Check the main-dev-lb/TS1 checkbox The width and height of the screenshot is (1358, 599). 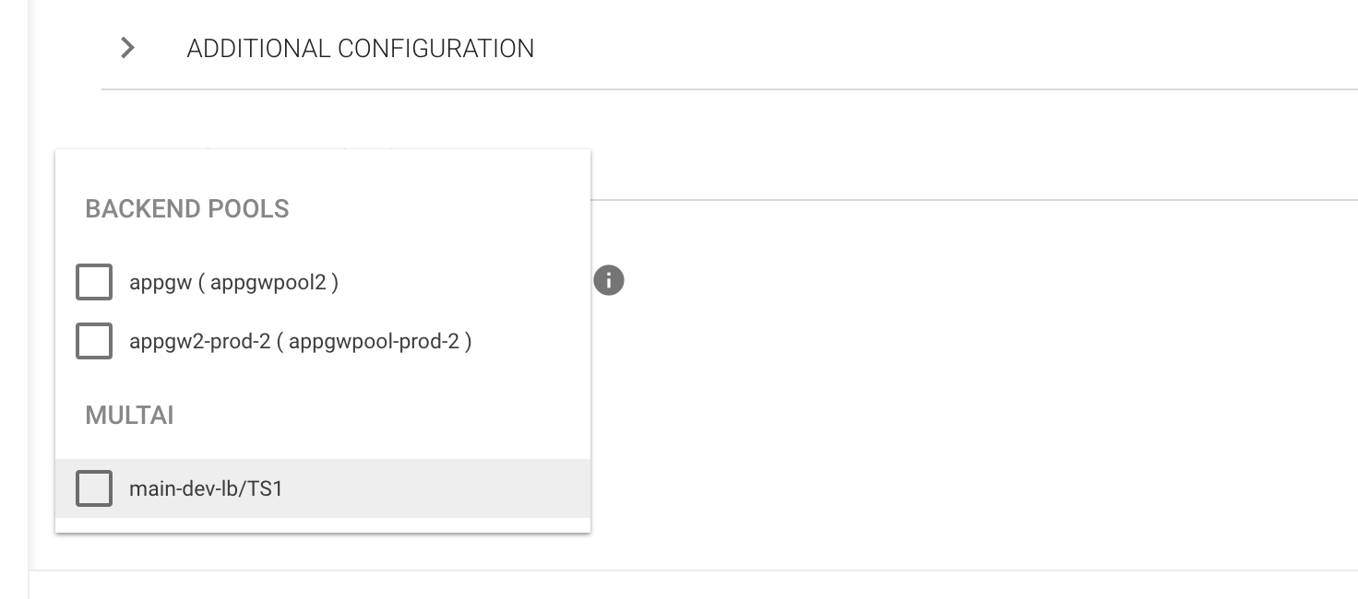pos(94,488)
